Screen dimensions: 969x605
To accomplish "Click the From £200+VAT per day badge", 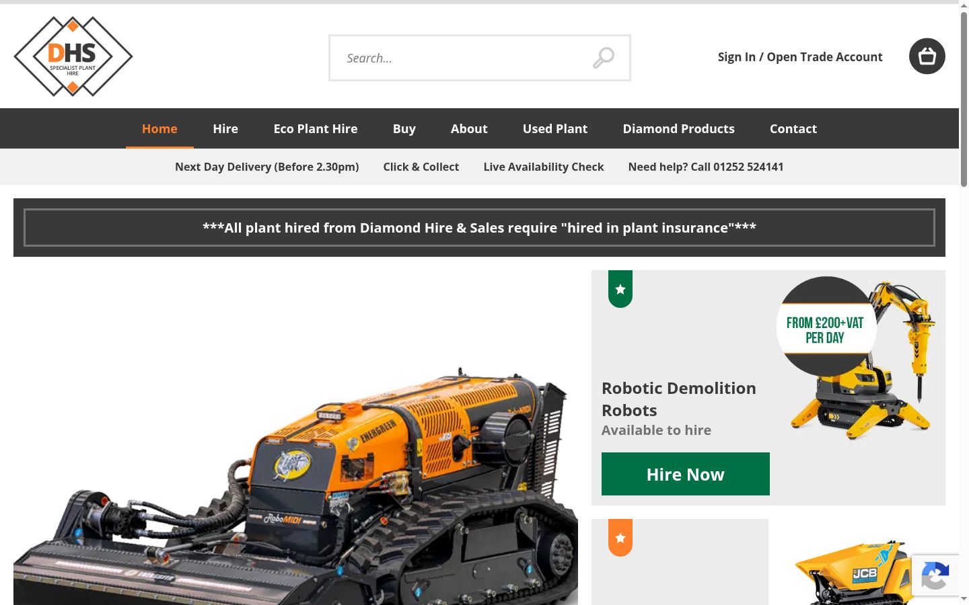I will click(x=826, y=327).
